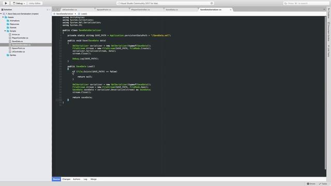This screenshot has height=186, width=331.
Task: Click the "public SaveData Load()" line
Action: pyautogui.click(x=81, y=67)
